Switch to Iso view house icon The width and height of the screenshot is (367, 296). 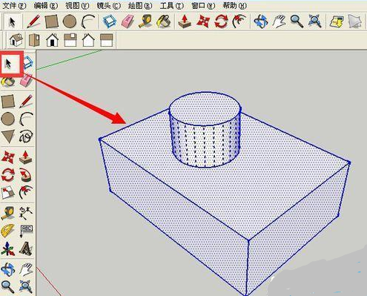16,40
